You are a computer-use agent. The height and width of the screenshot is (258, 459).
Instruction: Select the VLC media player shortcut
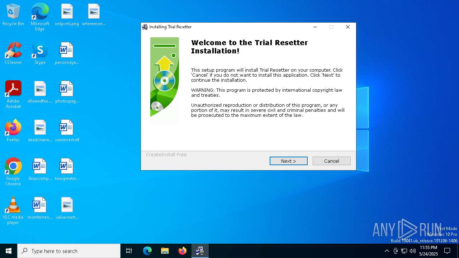(13, 211)
